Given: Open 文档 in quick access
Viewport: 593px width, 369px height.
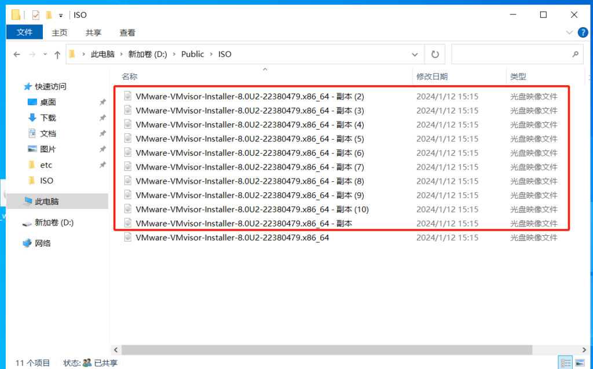Looking at the screenshot, I should click(x=48, y=134).
